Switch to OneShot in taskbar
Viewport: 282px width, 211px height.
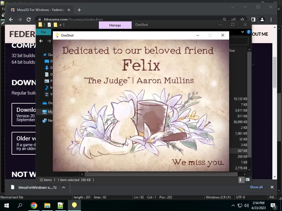click(74, 206)
